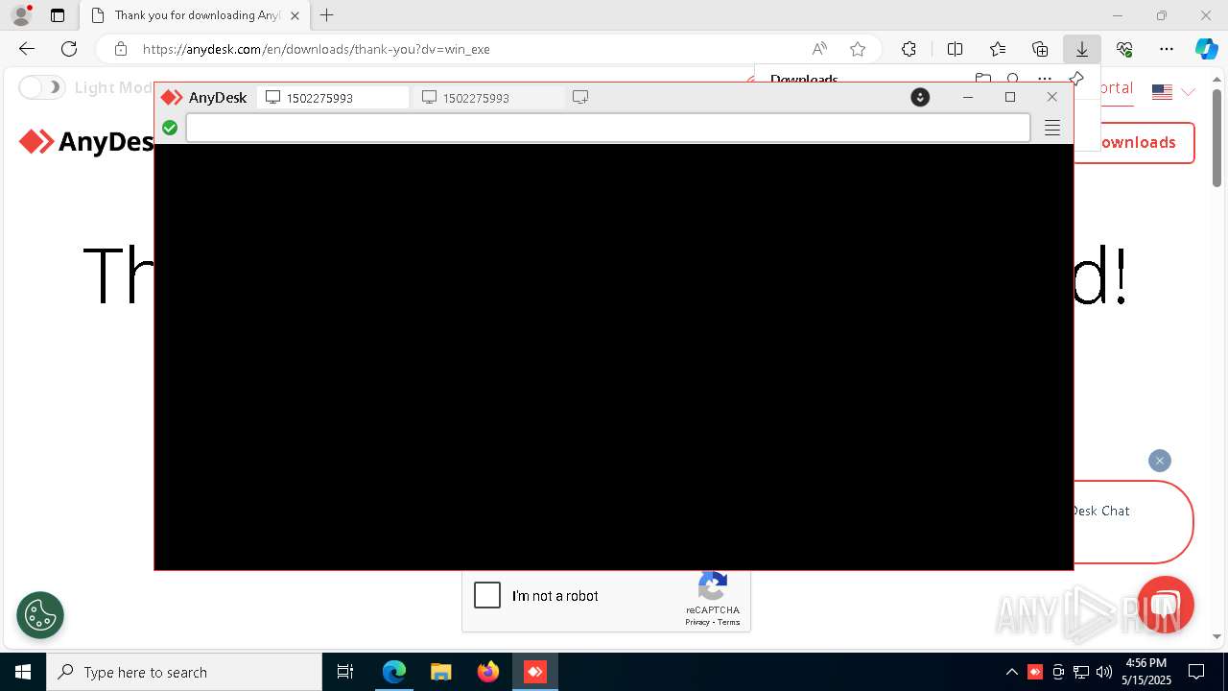Open File Explorer from taskbar
This screenshot has height=691, width=1228.
(440, 672)
